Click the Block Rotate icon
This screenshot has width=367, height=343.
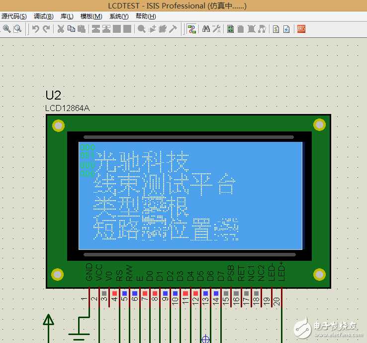point(117,29)
